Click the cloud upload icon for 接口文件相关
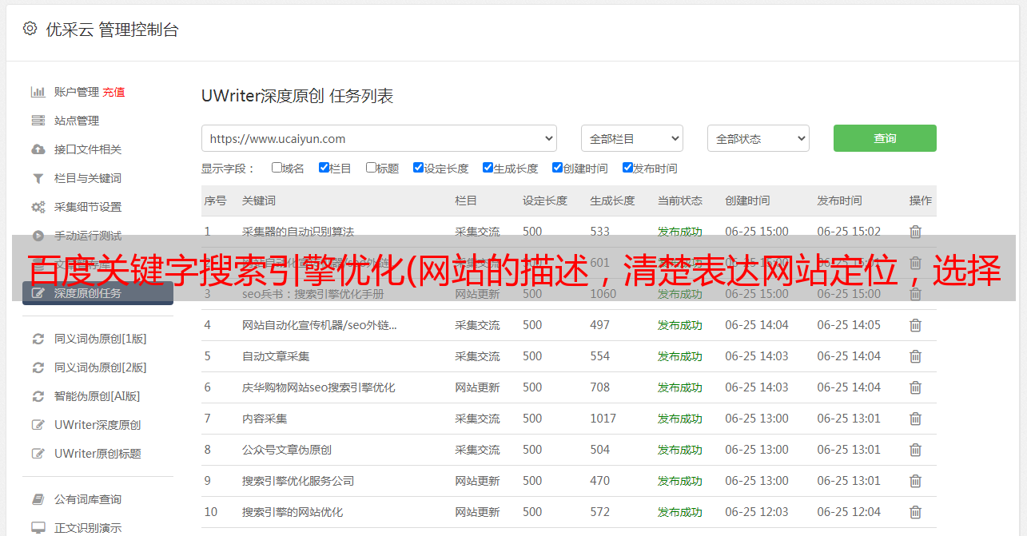The image size is (1027, 536). pyautogui.click(x=38, y=149)
